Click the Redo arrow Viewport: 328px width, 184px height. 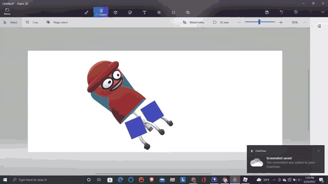click(311, 12)
